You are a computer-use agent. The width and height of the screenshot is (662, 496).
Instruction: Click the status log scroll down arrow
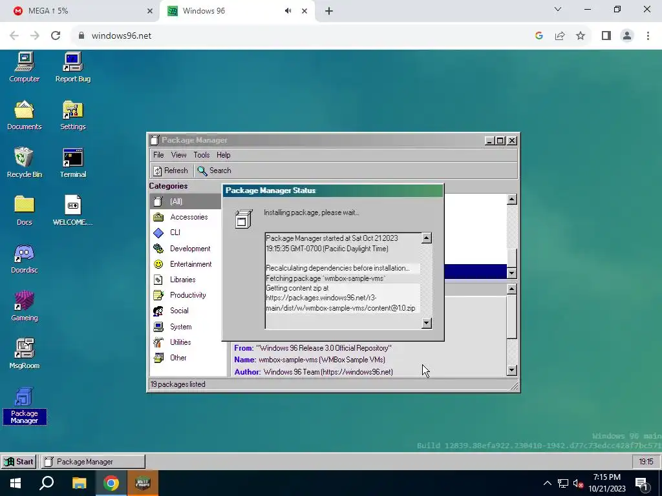427,323
